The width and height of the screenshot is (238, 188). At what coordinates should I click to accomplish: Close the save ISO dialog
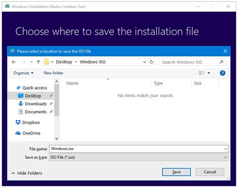[x=225, y=51]
